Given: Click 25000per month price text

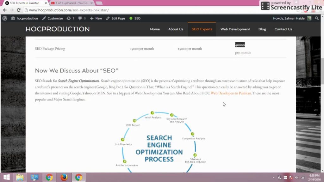Looking at the screenshot, I should pos(190,49).
